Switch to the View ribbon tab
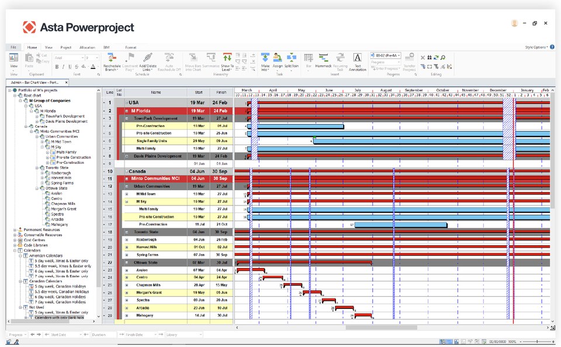This screenshot has width=561, height=347. 49,47
